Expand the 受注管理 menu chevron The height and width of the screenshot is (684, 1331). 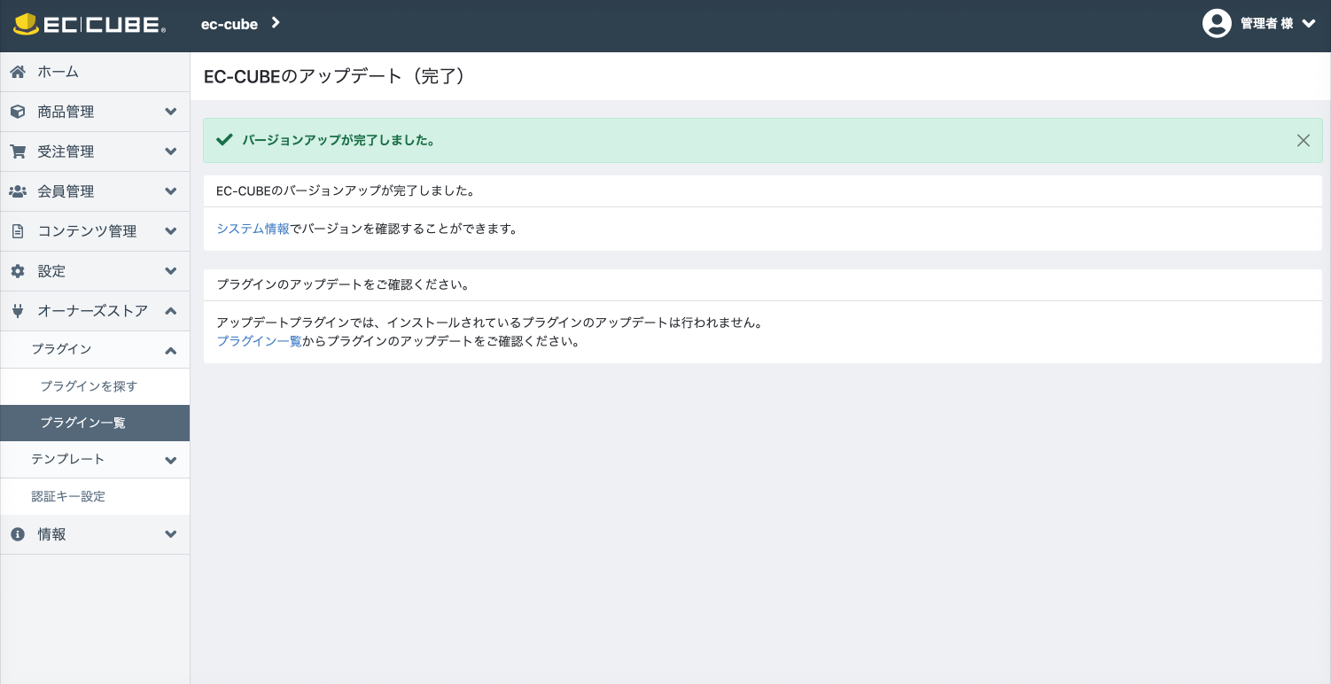point(171,152)
